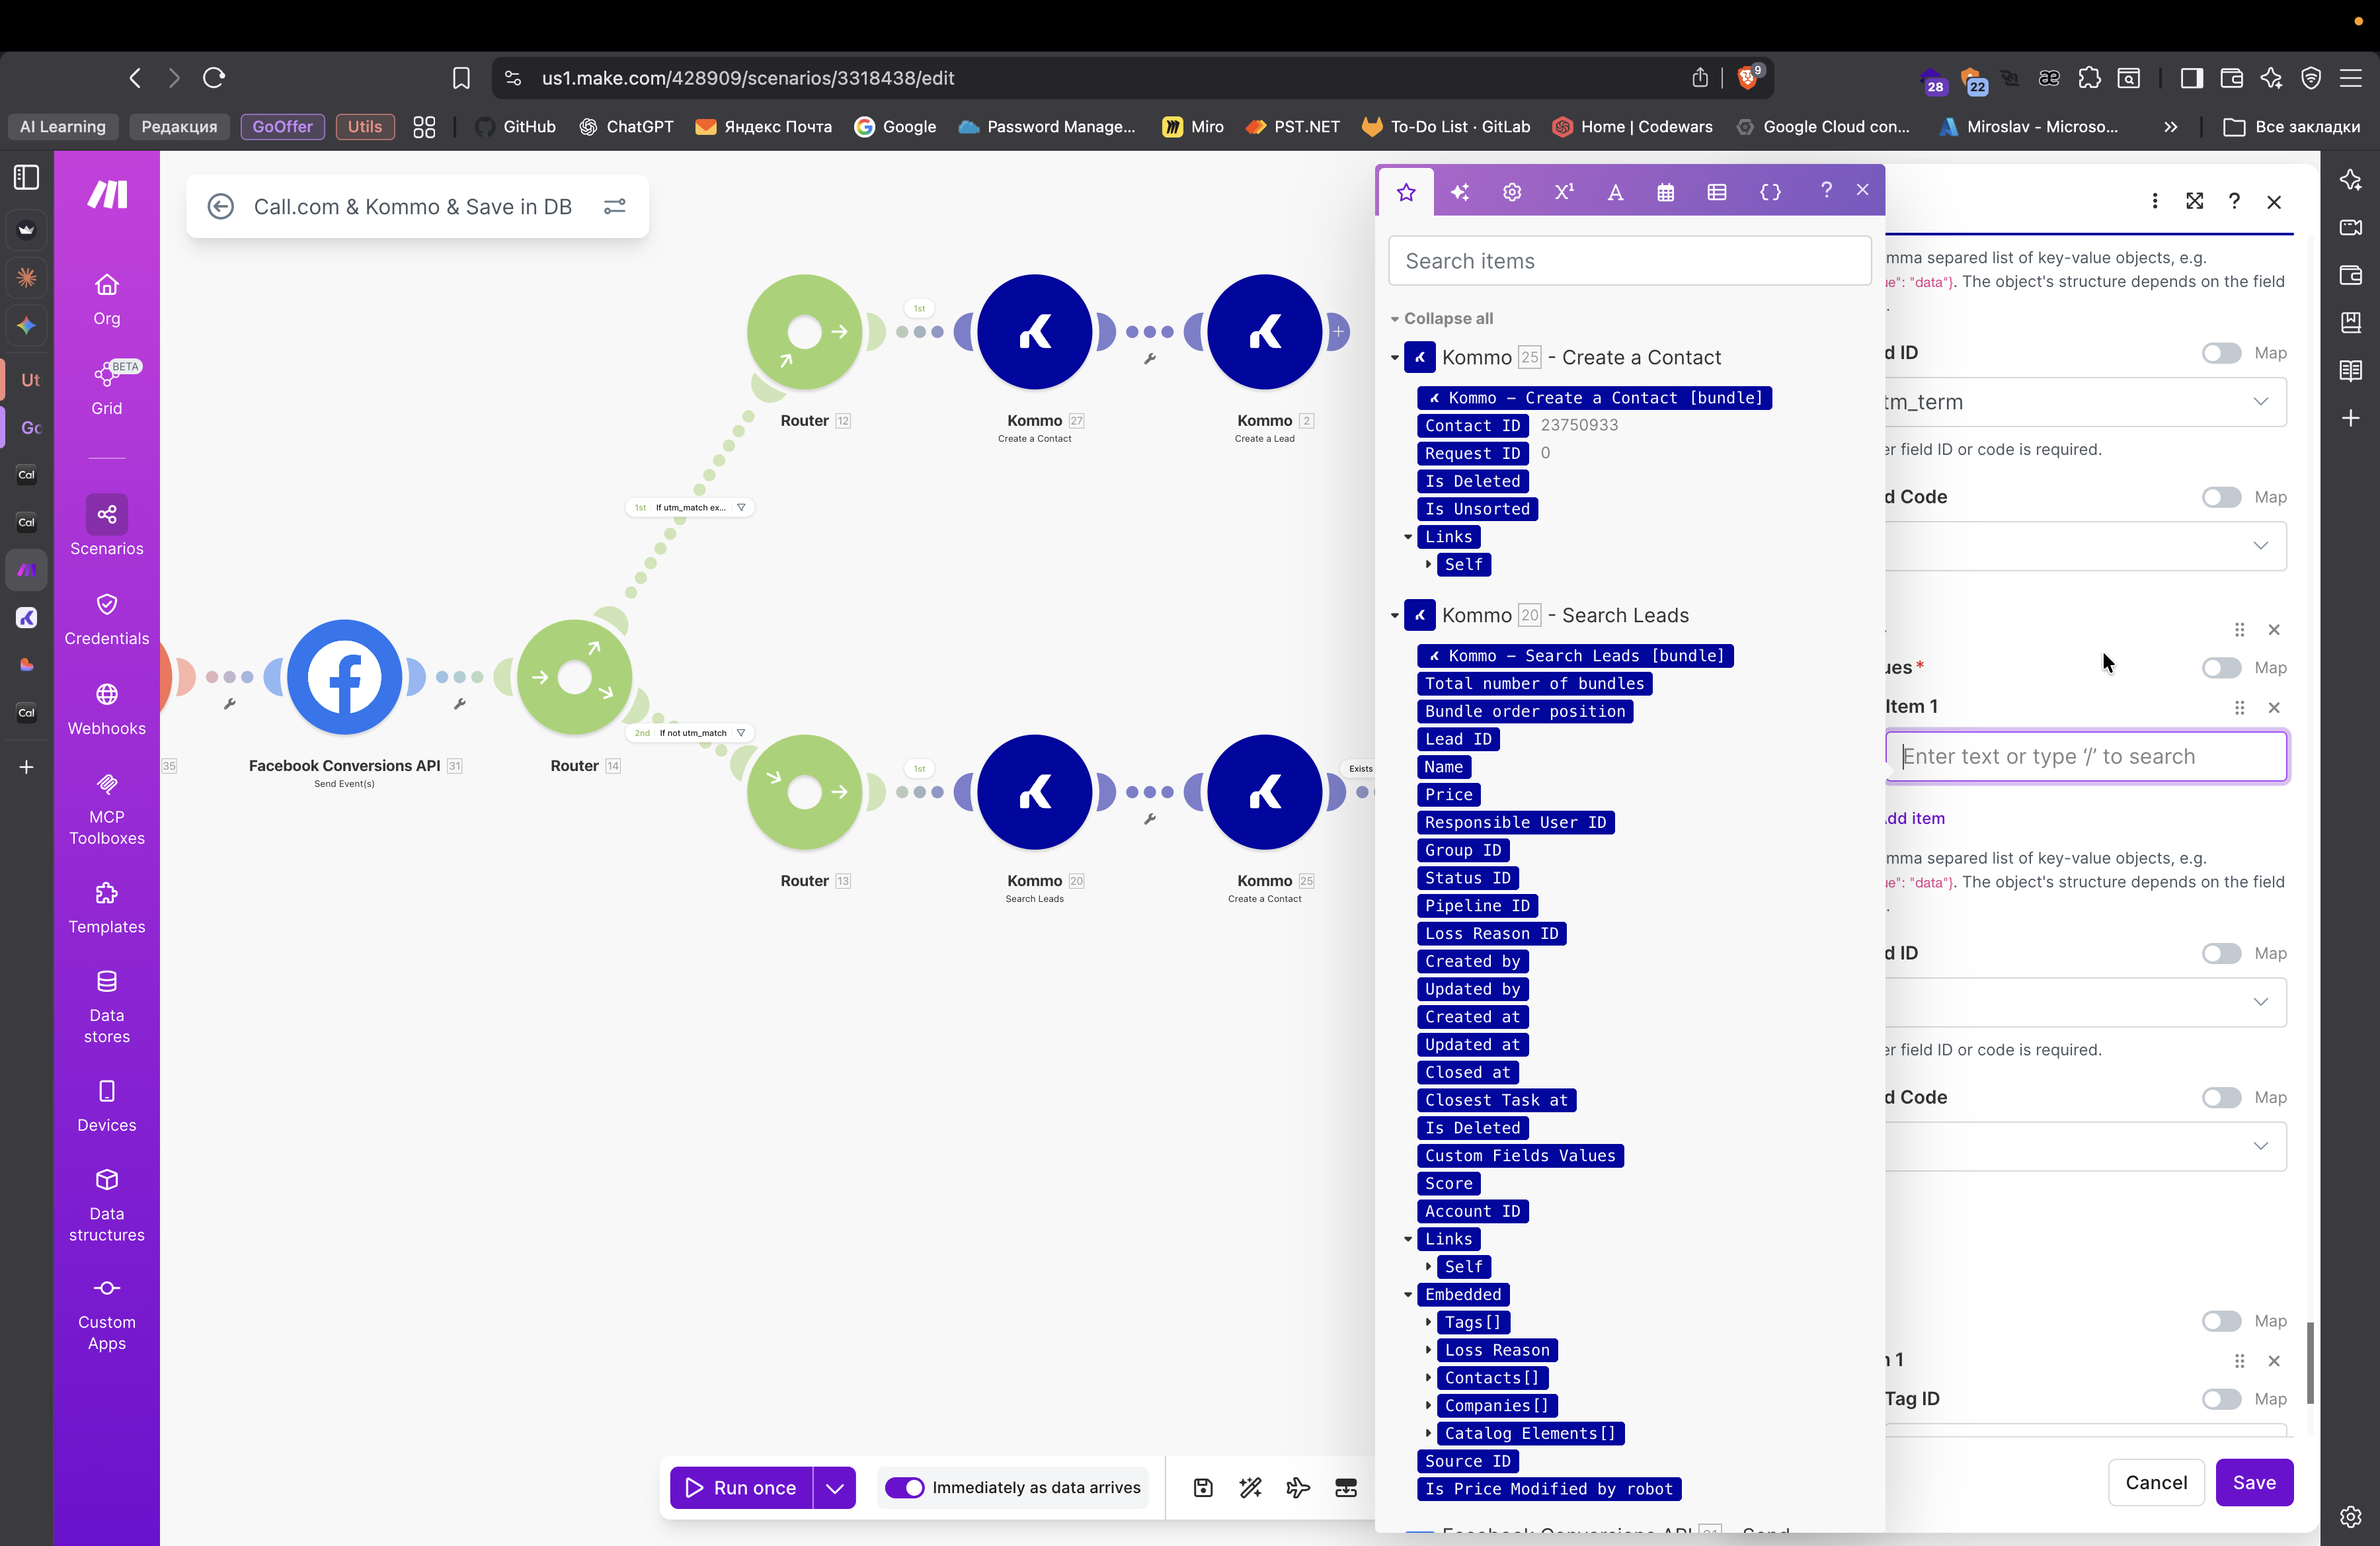Collapse Kommo Search Leads tree section
The image size is (2380, 1546).
[x=1395, y=615]
